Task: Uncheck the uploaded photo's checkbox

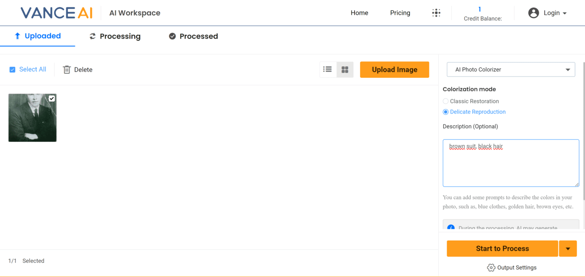Action: (x=52, y=98)
